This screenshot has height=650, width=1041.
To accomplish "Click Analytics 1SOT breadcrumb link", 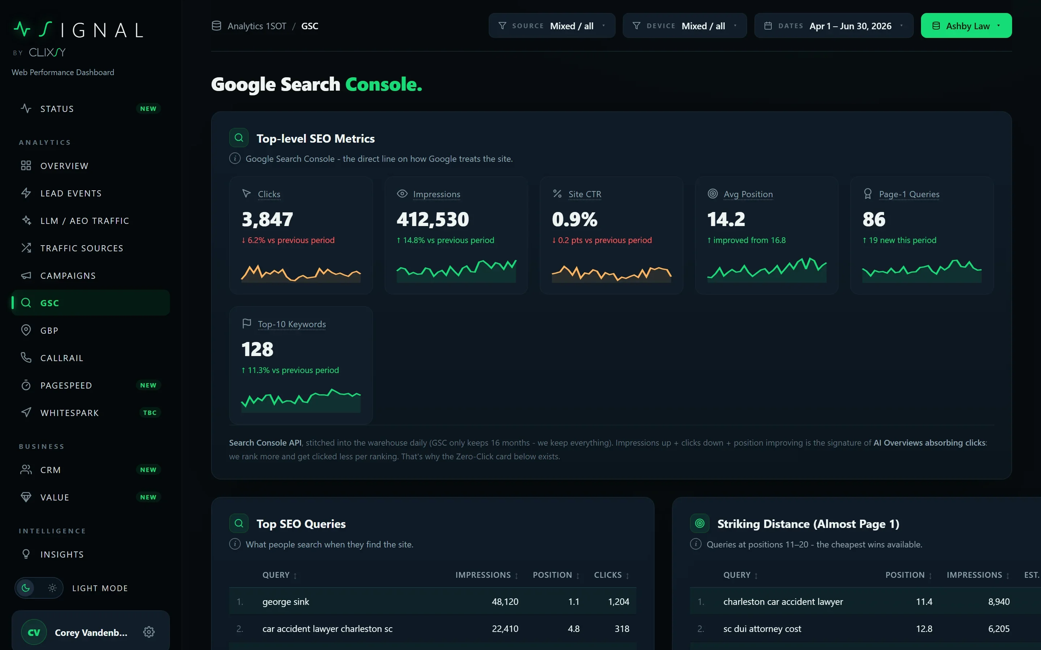I will pos(257,26).
